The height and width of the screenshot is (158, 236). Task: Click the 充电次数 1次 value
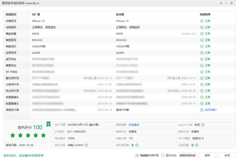(131, 138)
